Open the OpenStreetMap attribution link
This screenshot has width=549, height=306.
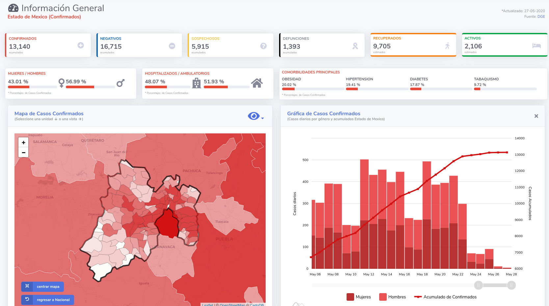pyautogui.click(x=232, y=305)
